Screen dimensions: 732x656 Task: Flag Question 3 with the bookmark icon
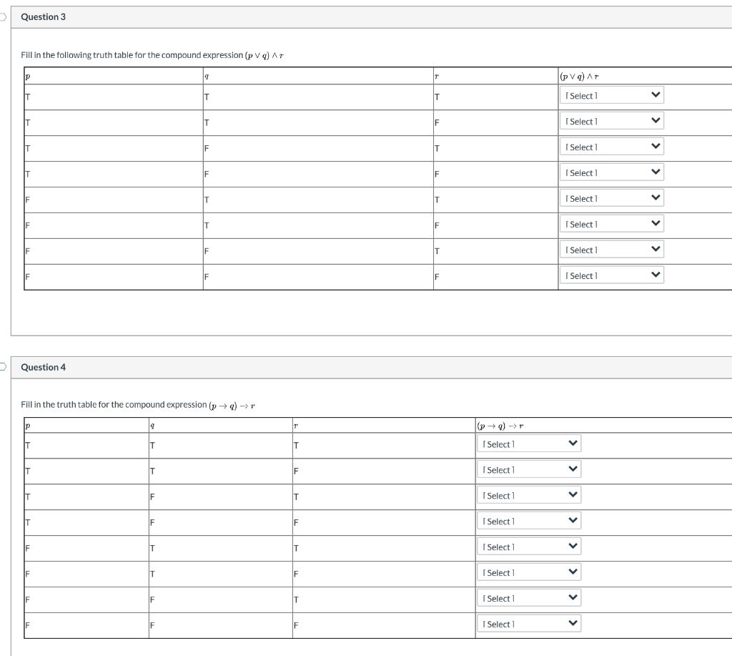tap(3, 17)
